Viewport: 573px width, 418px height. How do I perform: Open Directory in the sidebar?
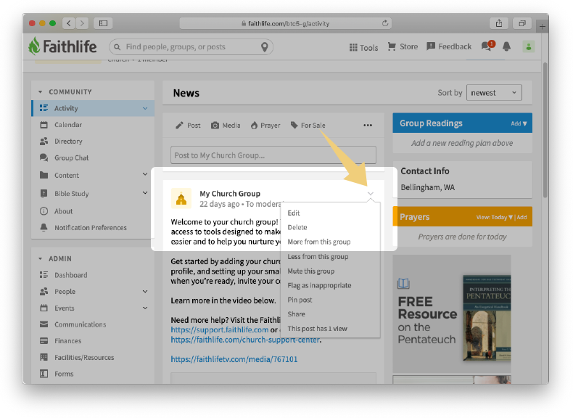[x=68, y=142]
